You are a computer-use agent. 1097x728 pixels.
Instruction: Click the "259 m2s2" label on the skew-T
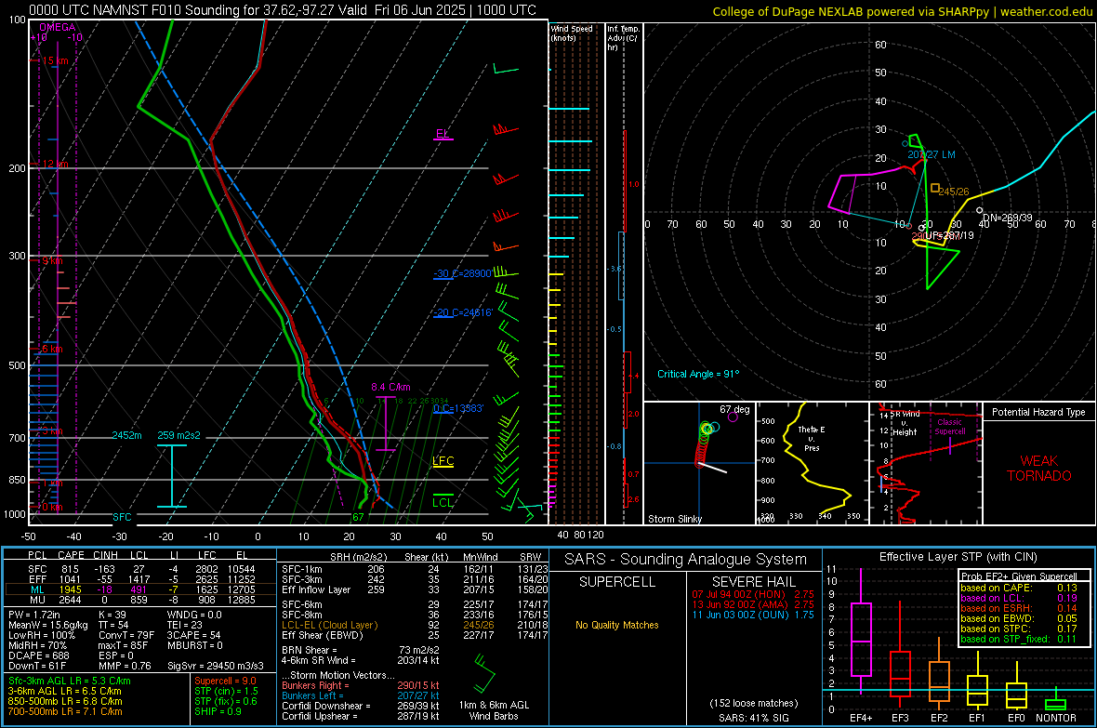tap(178, 435)
